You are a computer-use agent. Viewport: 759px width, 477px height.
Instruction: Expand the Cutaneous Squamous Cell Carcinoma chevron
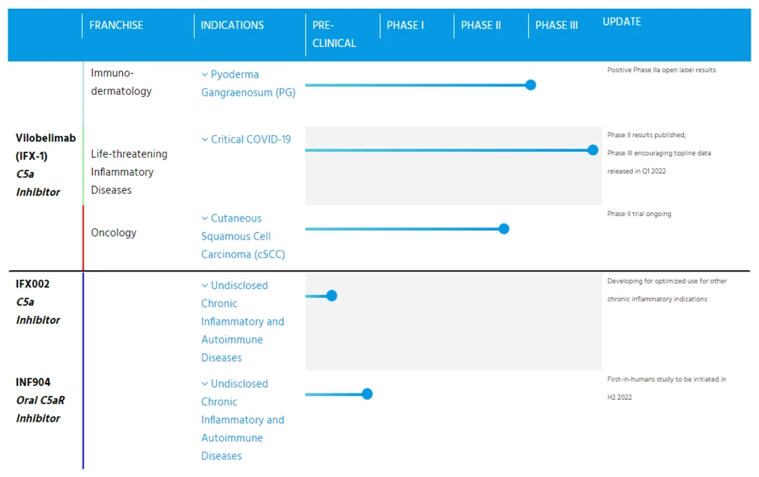[x=205, y=218]
